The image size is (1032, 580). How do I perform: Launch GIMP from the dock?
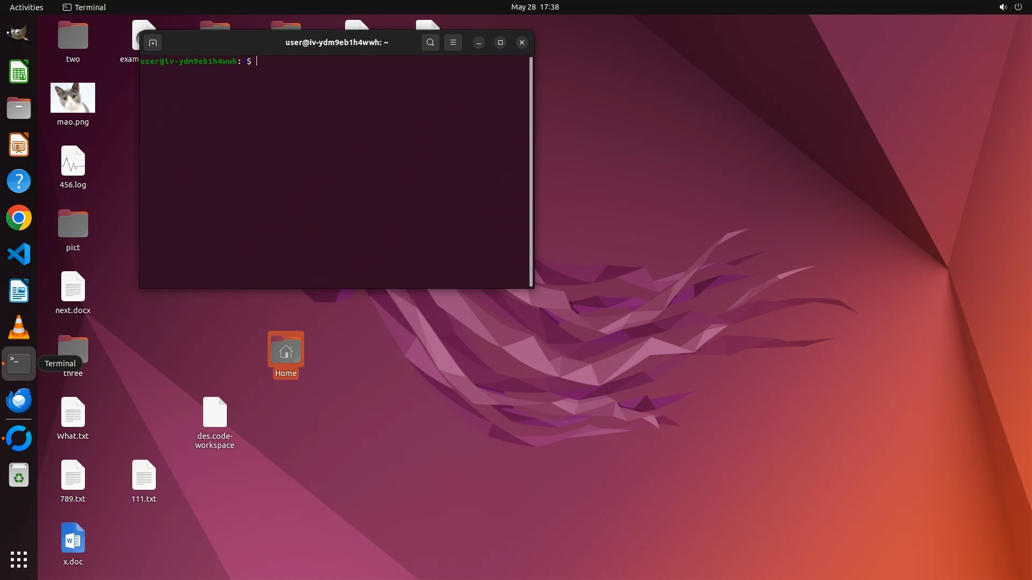click(19, 34)
